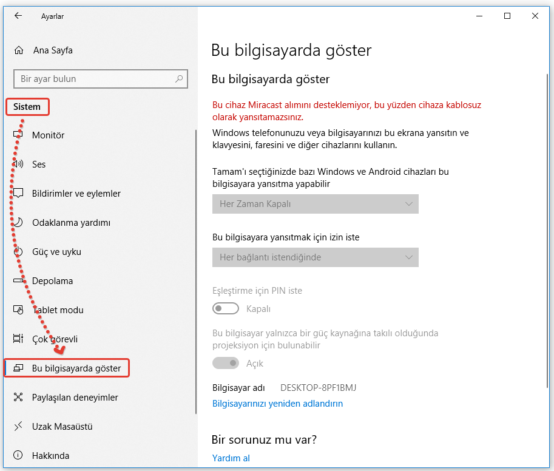Select Paylaşılan deneyimler menu item

point(75,397)
